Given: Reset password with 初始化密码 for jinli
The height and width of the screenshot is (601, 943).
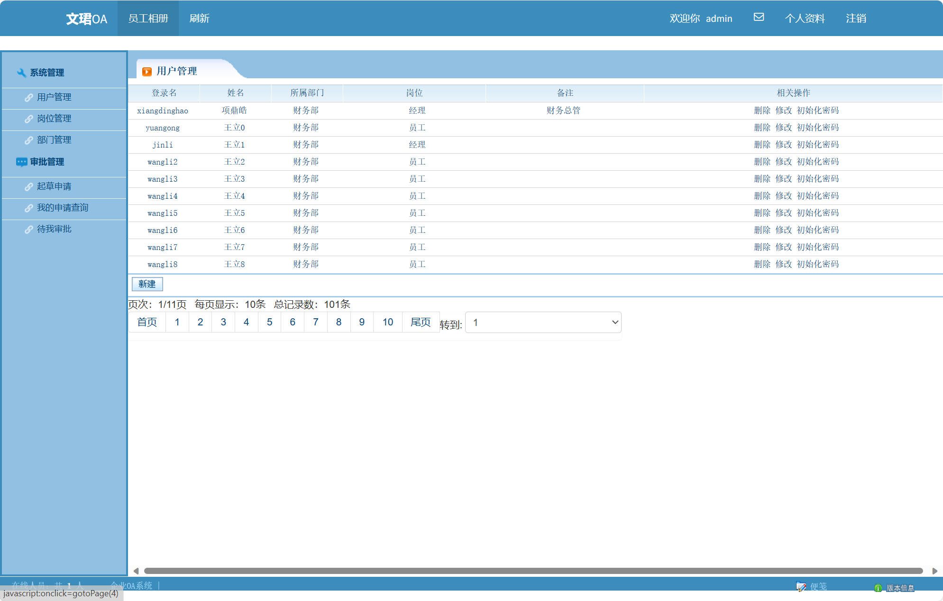Looking at the screenshot, I should 817,145.
